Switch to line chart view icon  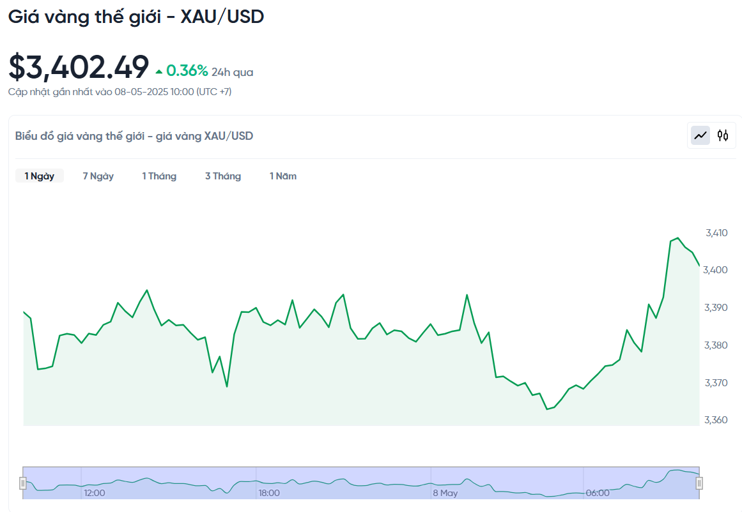pyautogui.click(x=700, y=136)
